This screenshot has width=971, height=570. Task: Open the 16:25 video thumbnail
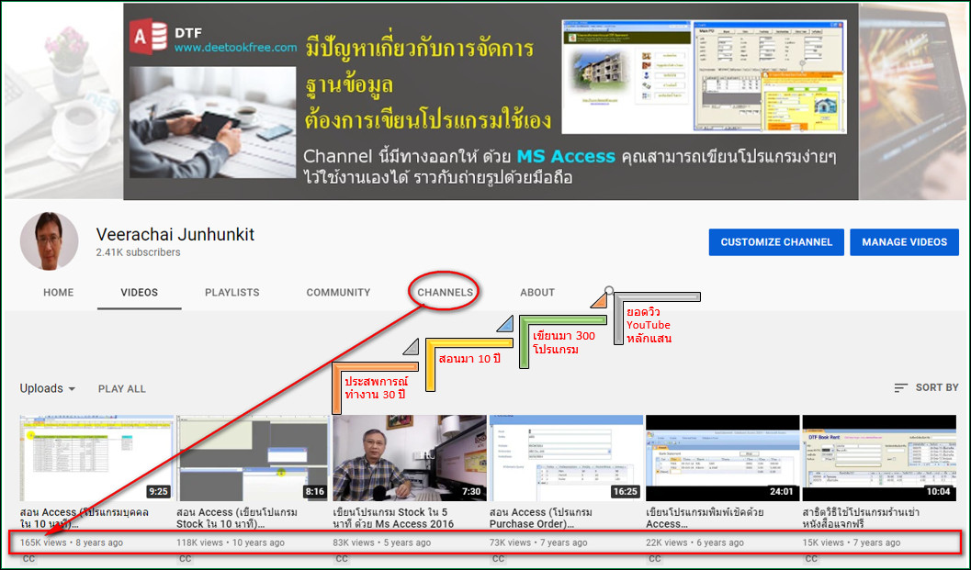[566, 458]
